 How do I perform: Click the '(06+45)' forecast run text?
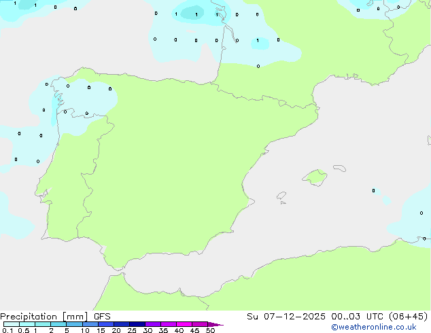(x=409, y=317)
